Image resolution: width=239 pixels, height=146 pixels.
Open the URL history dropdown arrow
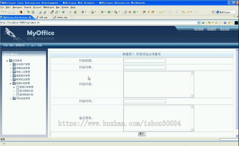(199, 23)
